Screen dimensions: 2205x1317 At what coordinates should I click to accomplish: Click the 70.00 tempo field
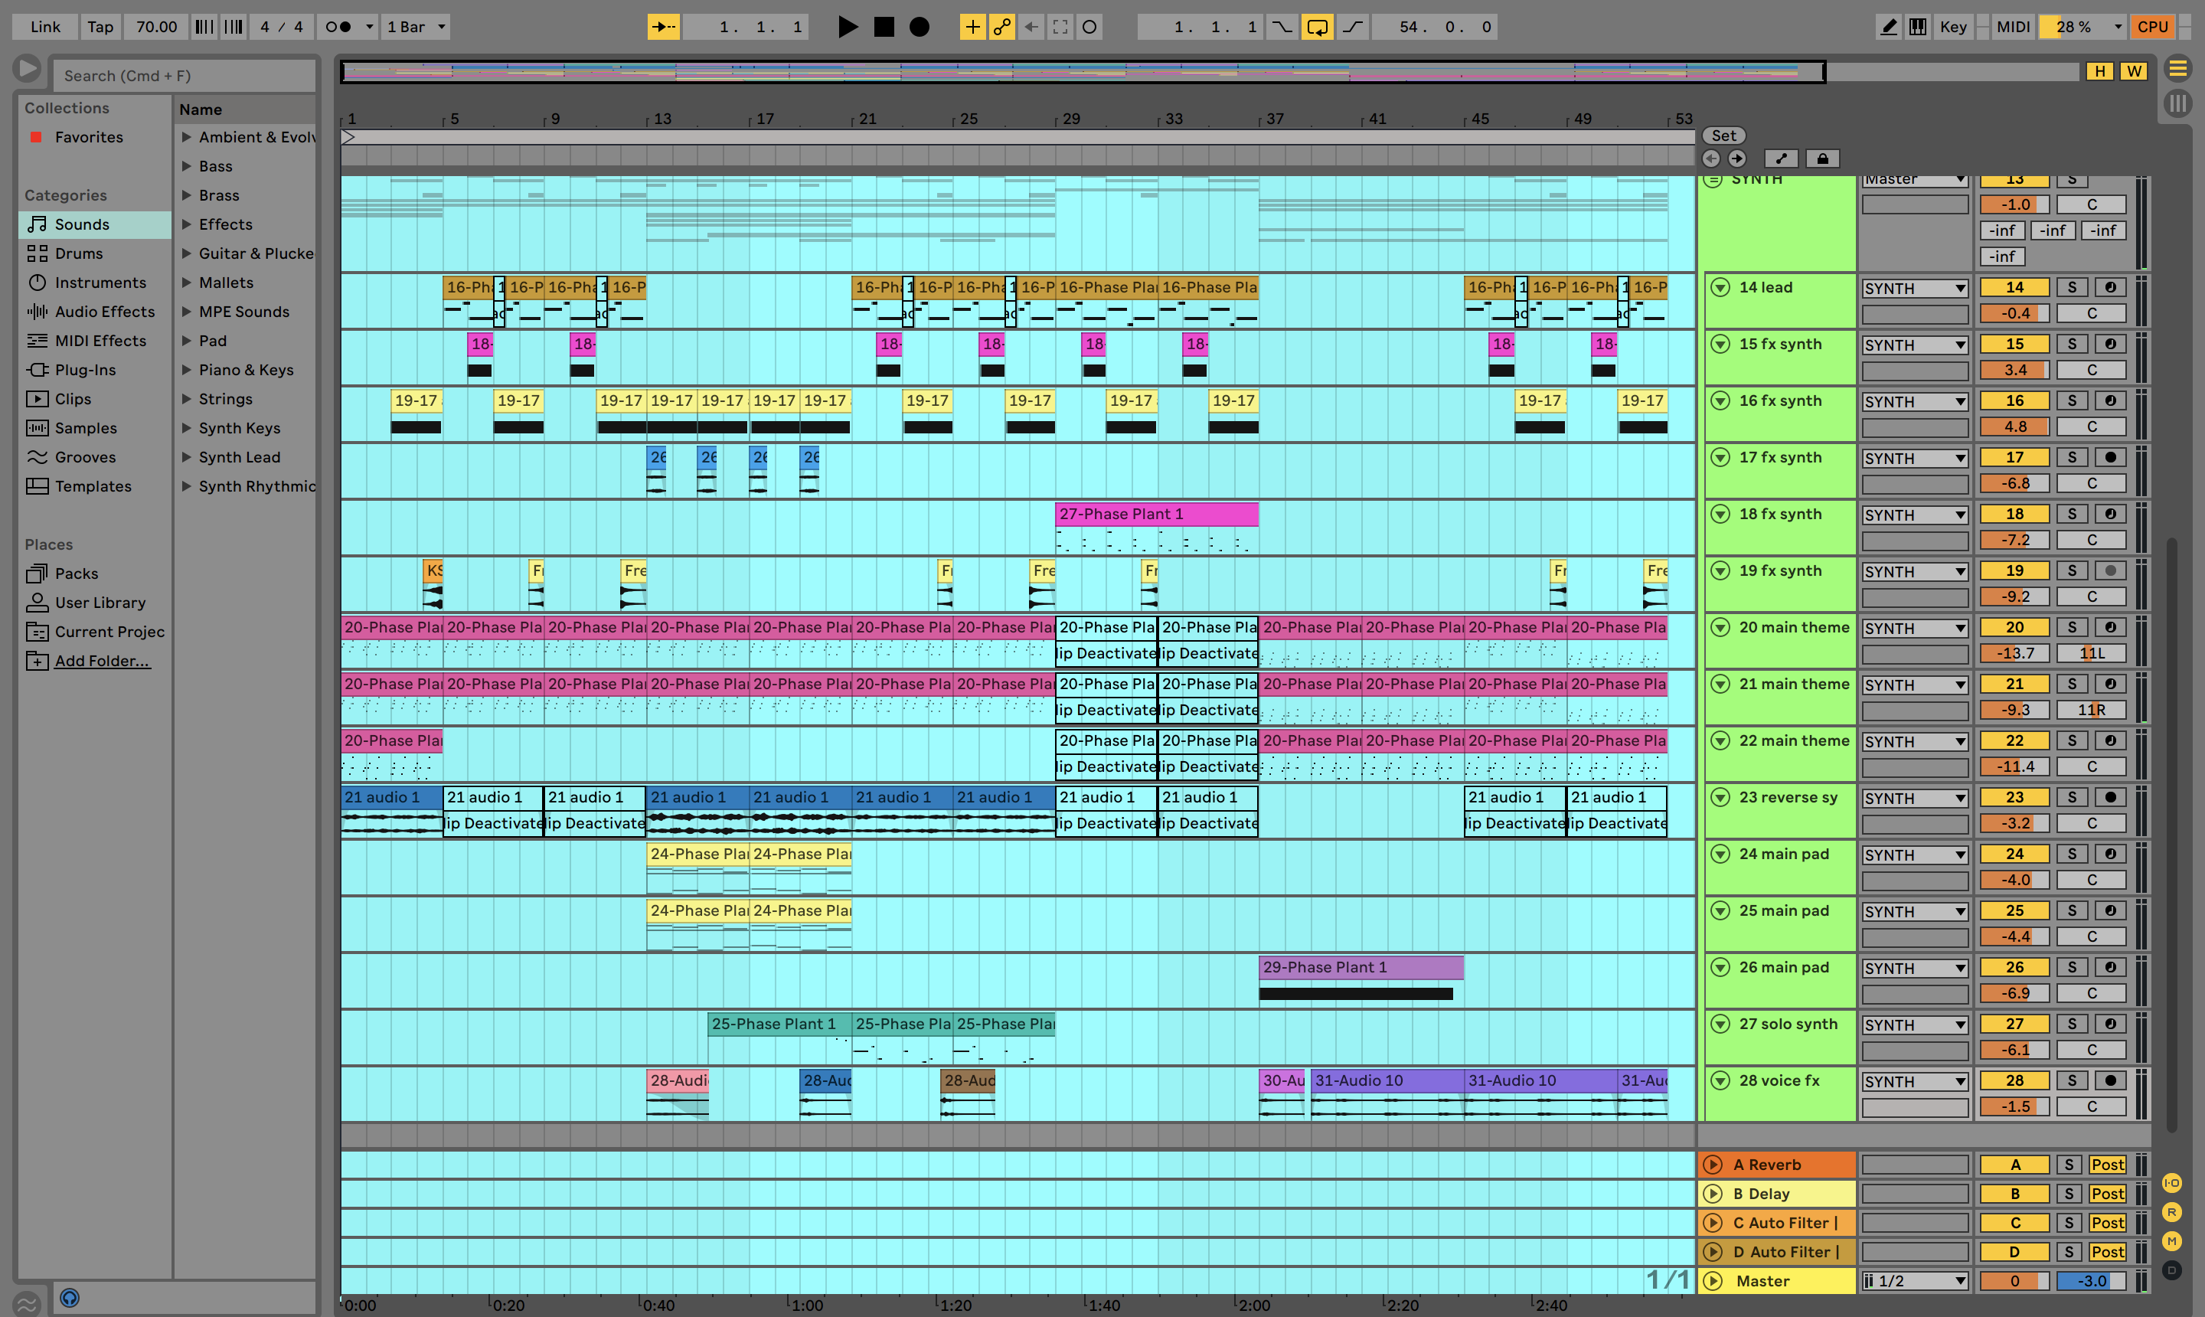156,27
